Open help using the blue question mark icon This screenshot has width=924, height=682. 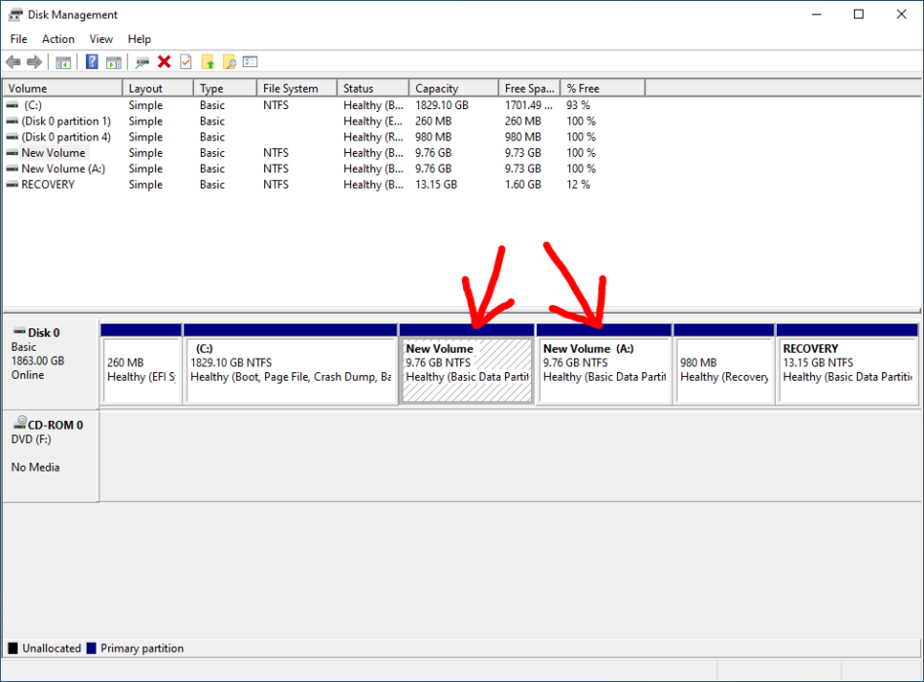(x=91, y=61)
